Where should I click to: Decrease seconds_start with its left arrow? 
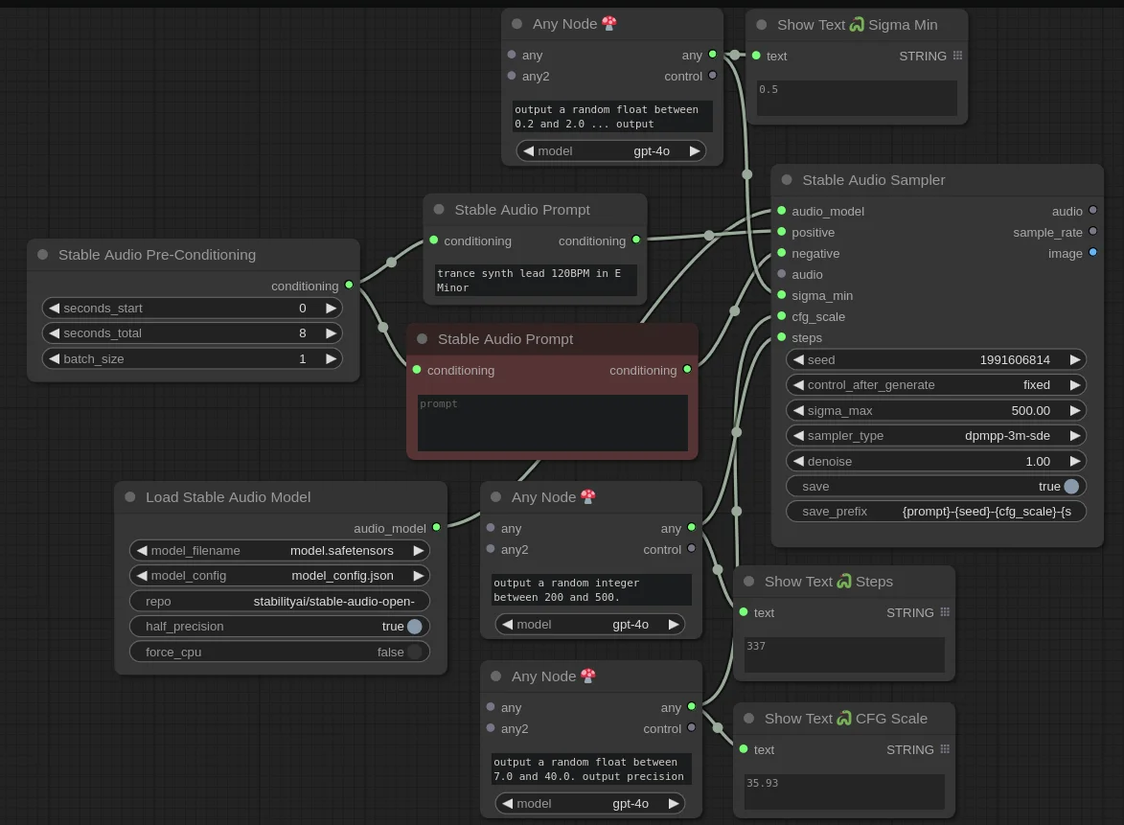tap(54, 309)
